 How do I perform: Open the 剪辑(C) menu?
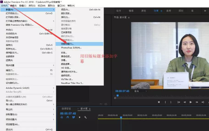23,5
